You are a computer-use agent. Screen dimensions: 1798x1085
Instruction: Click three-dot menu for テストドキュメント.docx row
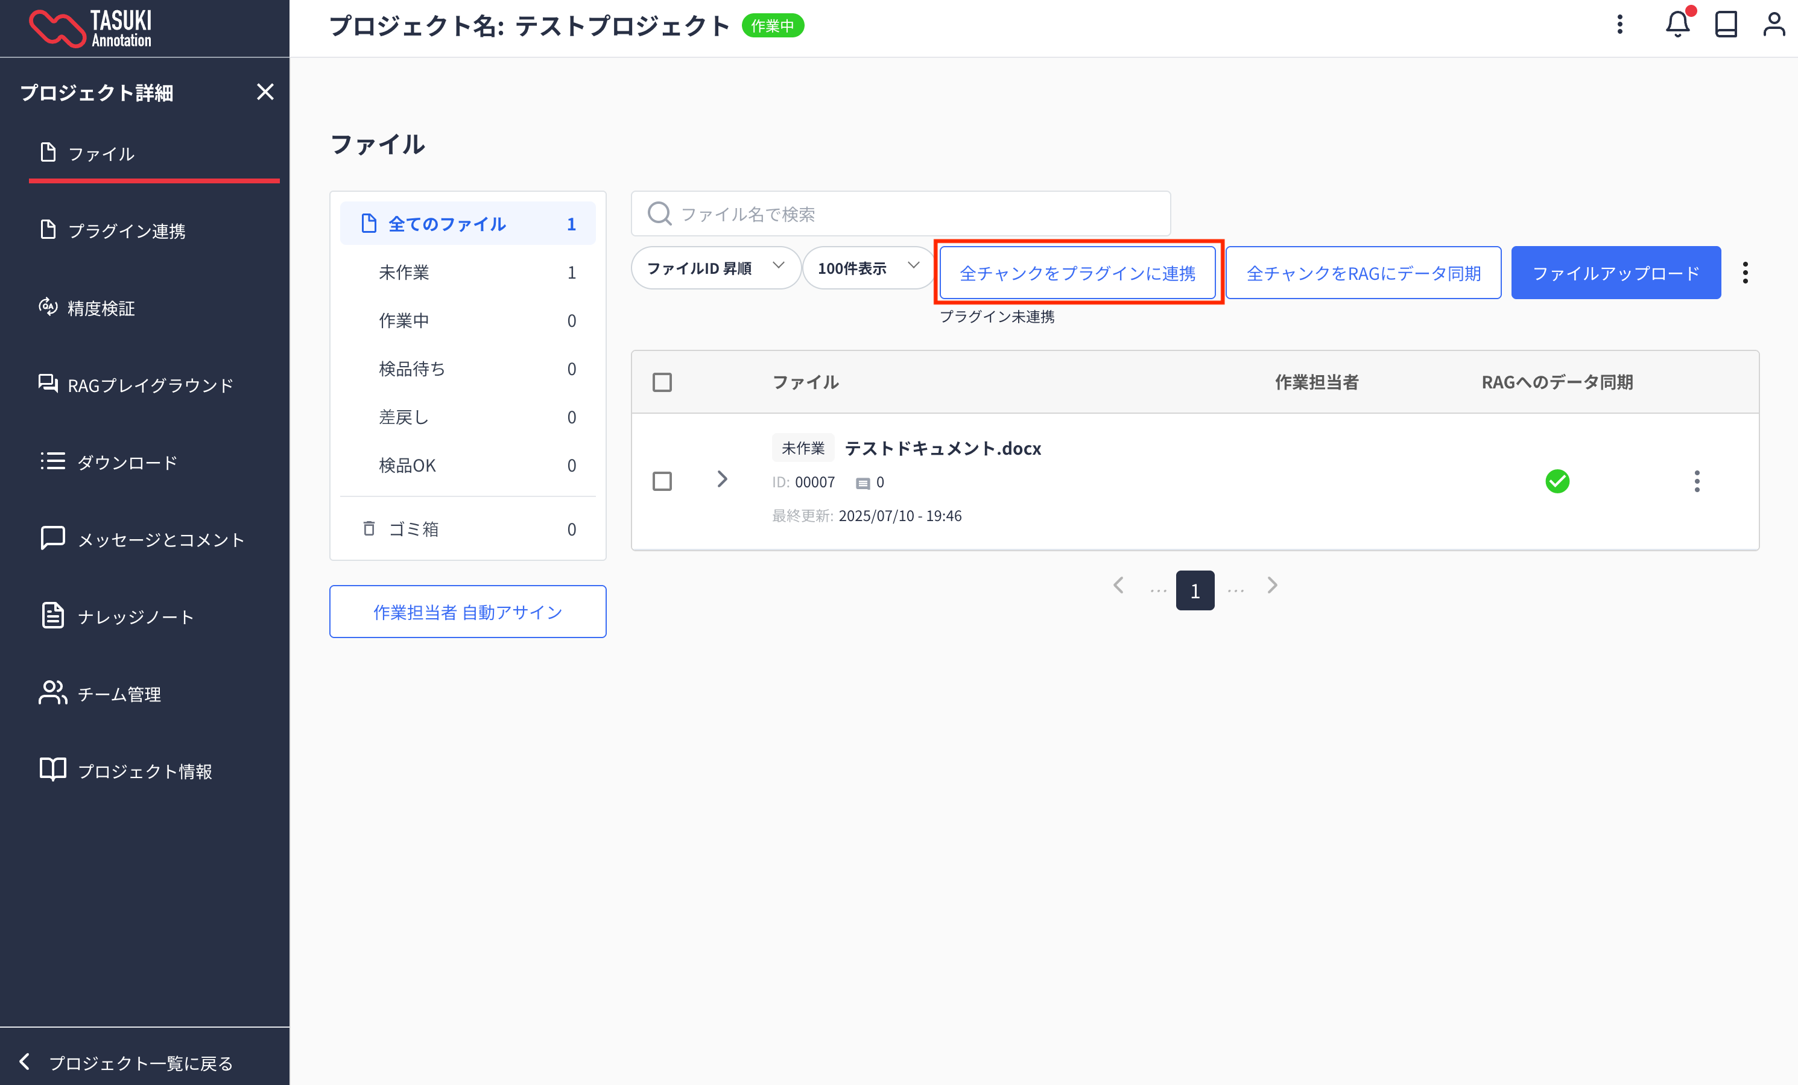click(1697, 481)
